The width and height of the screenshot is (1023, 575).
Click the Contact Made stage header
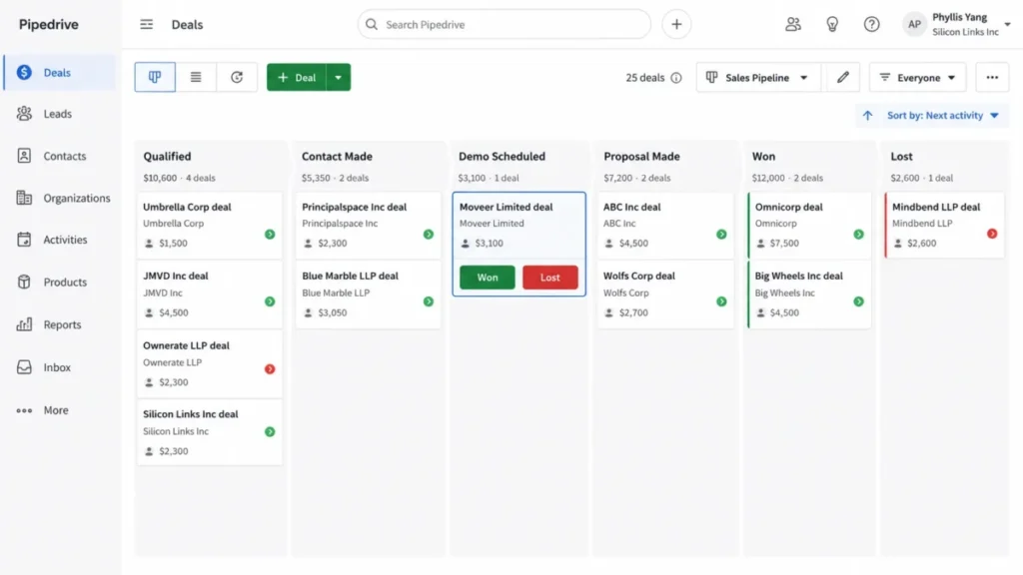pos(337,157)
